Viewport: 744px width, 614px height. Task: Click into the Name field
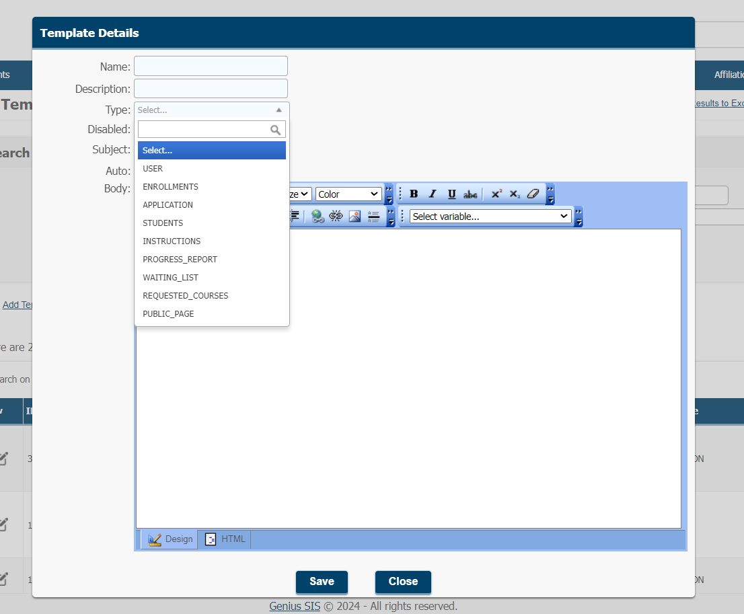(211, 66)
